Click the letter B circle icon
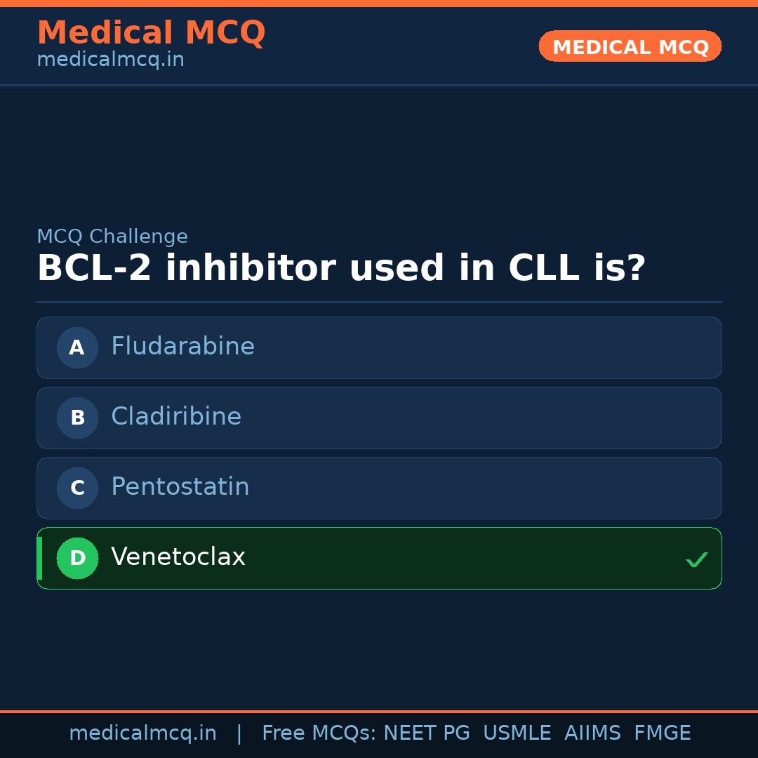 click(77, 418)
